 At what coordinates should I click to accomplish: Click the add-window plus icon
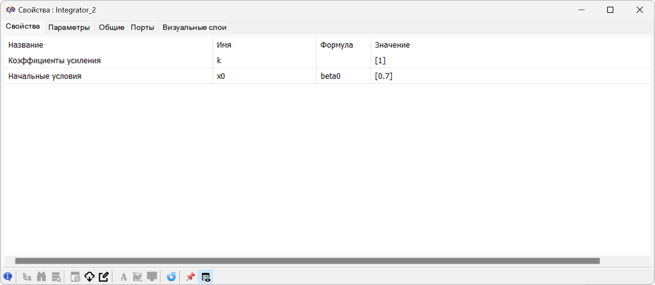pos(75,277)
